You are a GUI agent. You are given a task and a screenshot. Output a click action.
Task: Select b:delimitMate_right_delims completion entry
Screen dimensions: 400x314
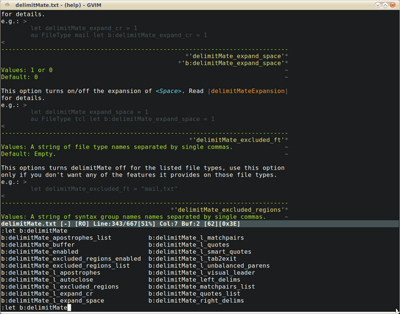click(196, 301)
